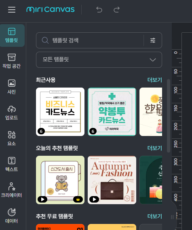Open the 데이터 sidebar tab
This screenshot has width=192, height=230.
pyautogui.click(x=12, y=216)
